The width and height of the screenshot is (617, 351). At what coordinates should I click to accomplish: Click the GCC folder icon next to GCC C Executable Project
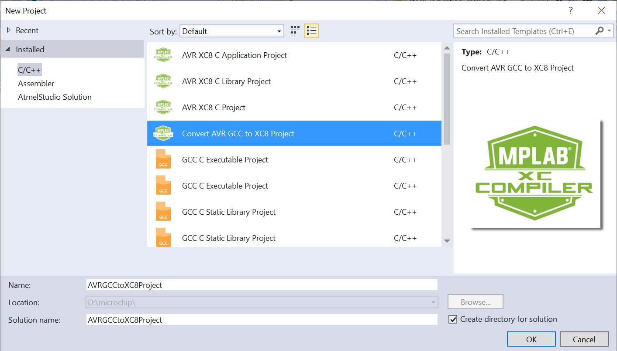click(163, 159)
